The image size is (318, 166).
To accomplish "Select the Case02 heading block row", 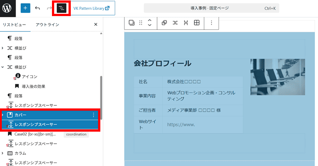I will 35,134.
